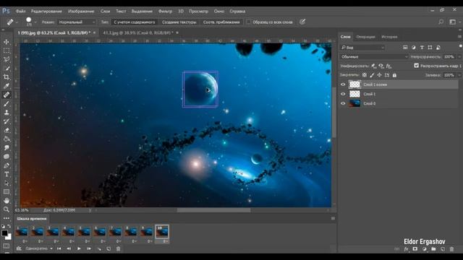Open the Изображение menu

(x=81, y=12)
